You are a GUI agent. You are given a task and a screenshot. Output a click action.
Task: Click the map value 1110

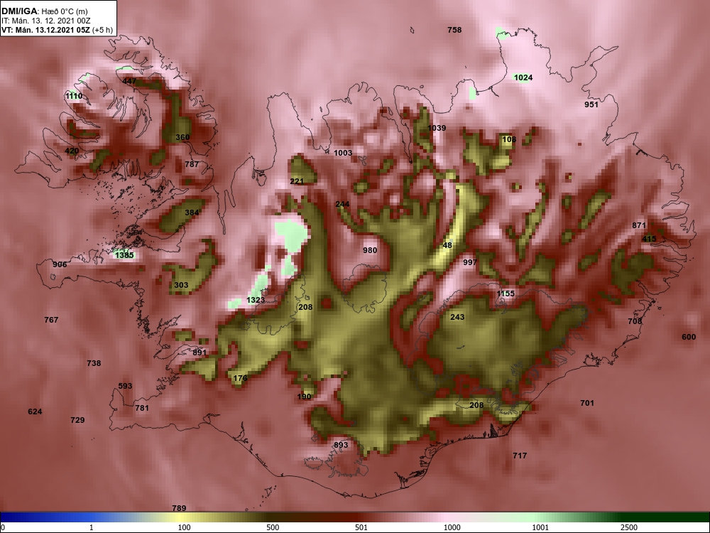(x=74, y=96)
